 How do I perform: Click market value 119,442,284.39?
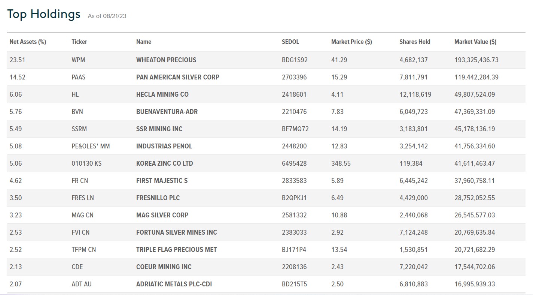[x=476, y=77]
